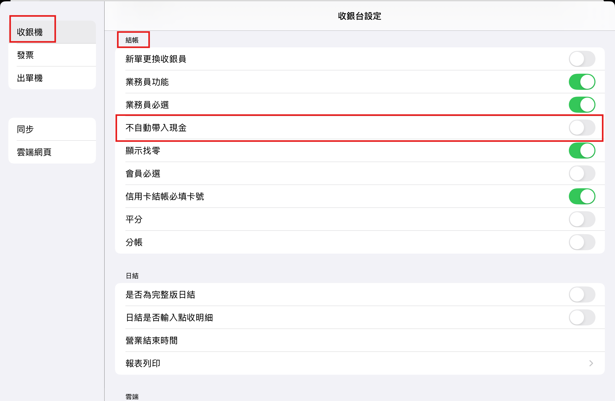Click the 收銀台設定 page title
Viewport: 615px width, 401px height.
360,16
